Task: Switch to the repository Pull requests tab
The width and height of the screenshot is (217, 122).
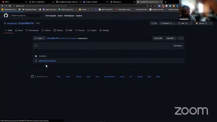Action: (x=32, y=30)
